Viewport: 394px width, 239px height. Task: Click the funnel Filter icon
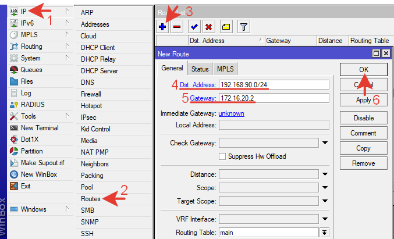243,27
